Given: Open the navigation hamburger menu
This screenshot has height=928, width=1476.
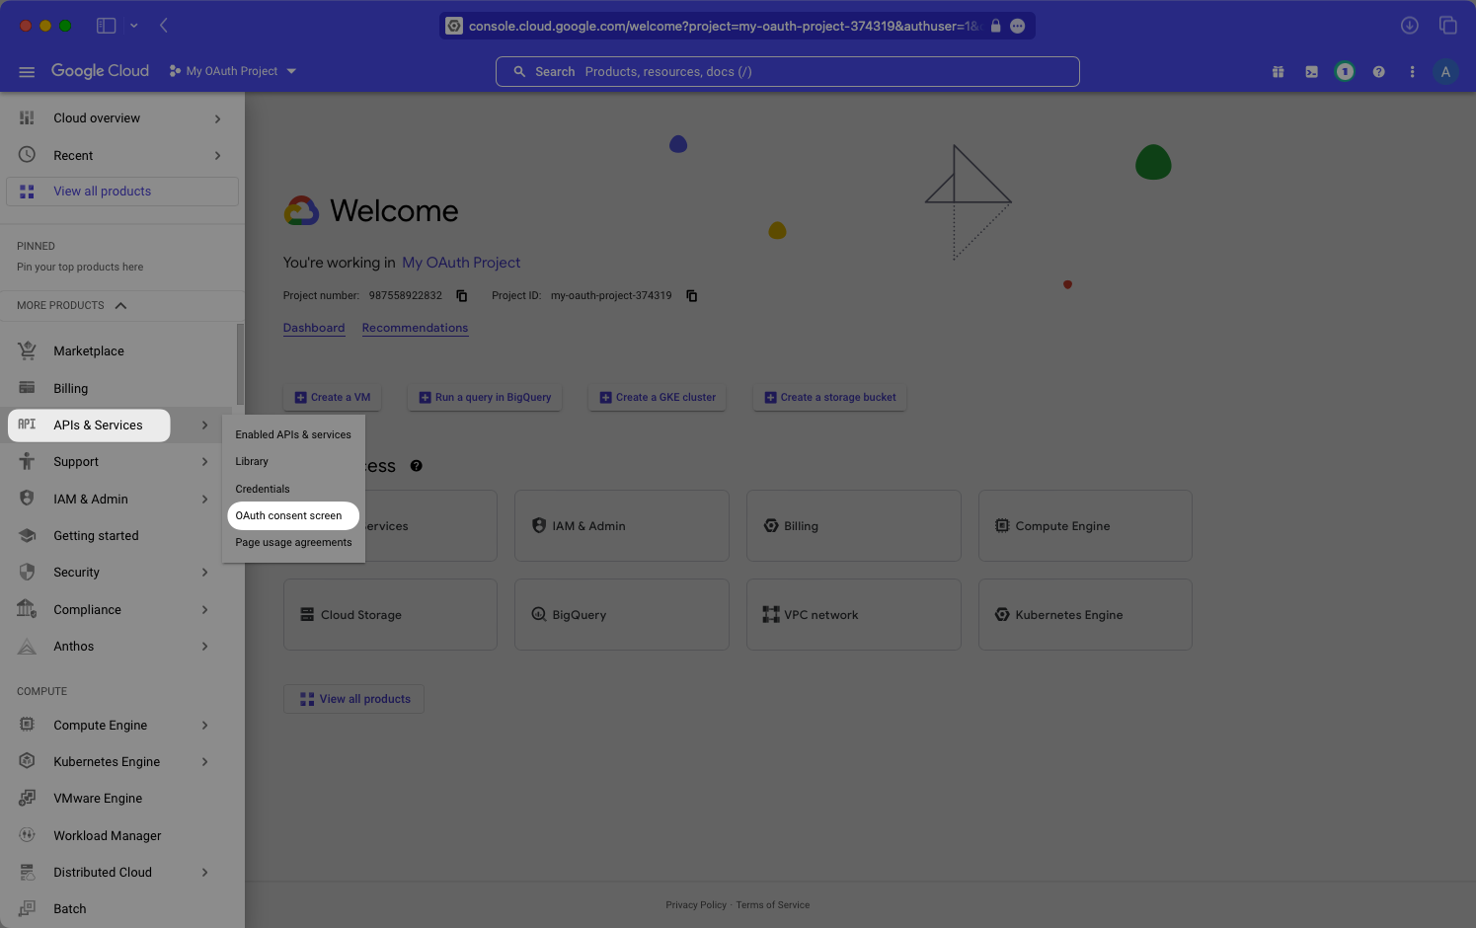Looking at the screenshot, I should click(27, 71).
